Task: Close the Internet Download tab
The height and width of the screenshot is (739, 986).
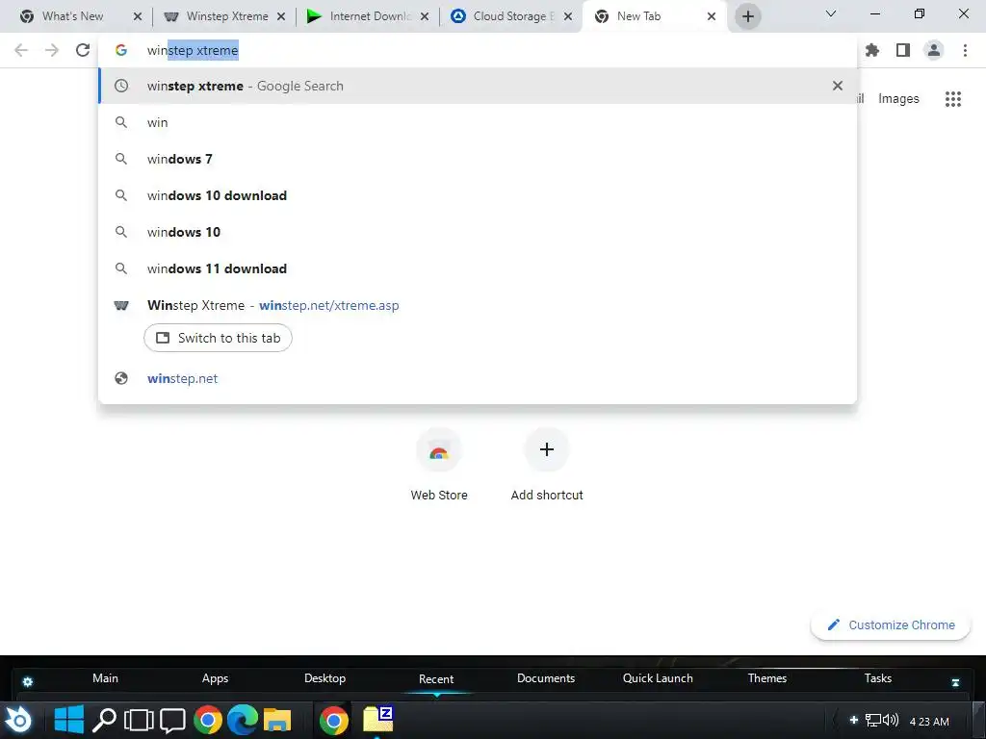Action: coord(425,16)
